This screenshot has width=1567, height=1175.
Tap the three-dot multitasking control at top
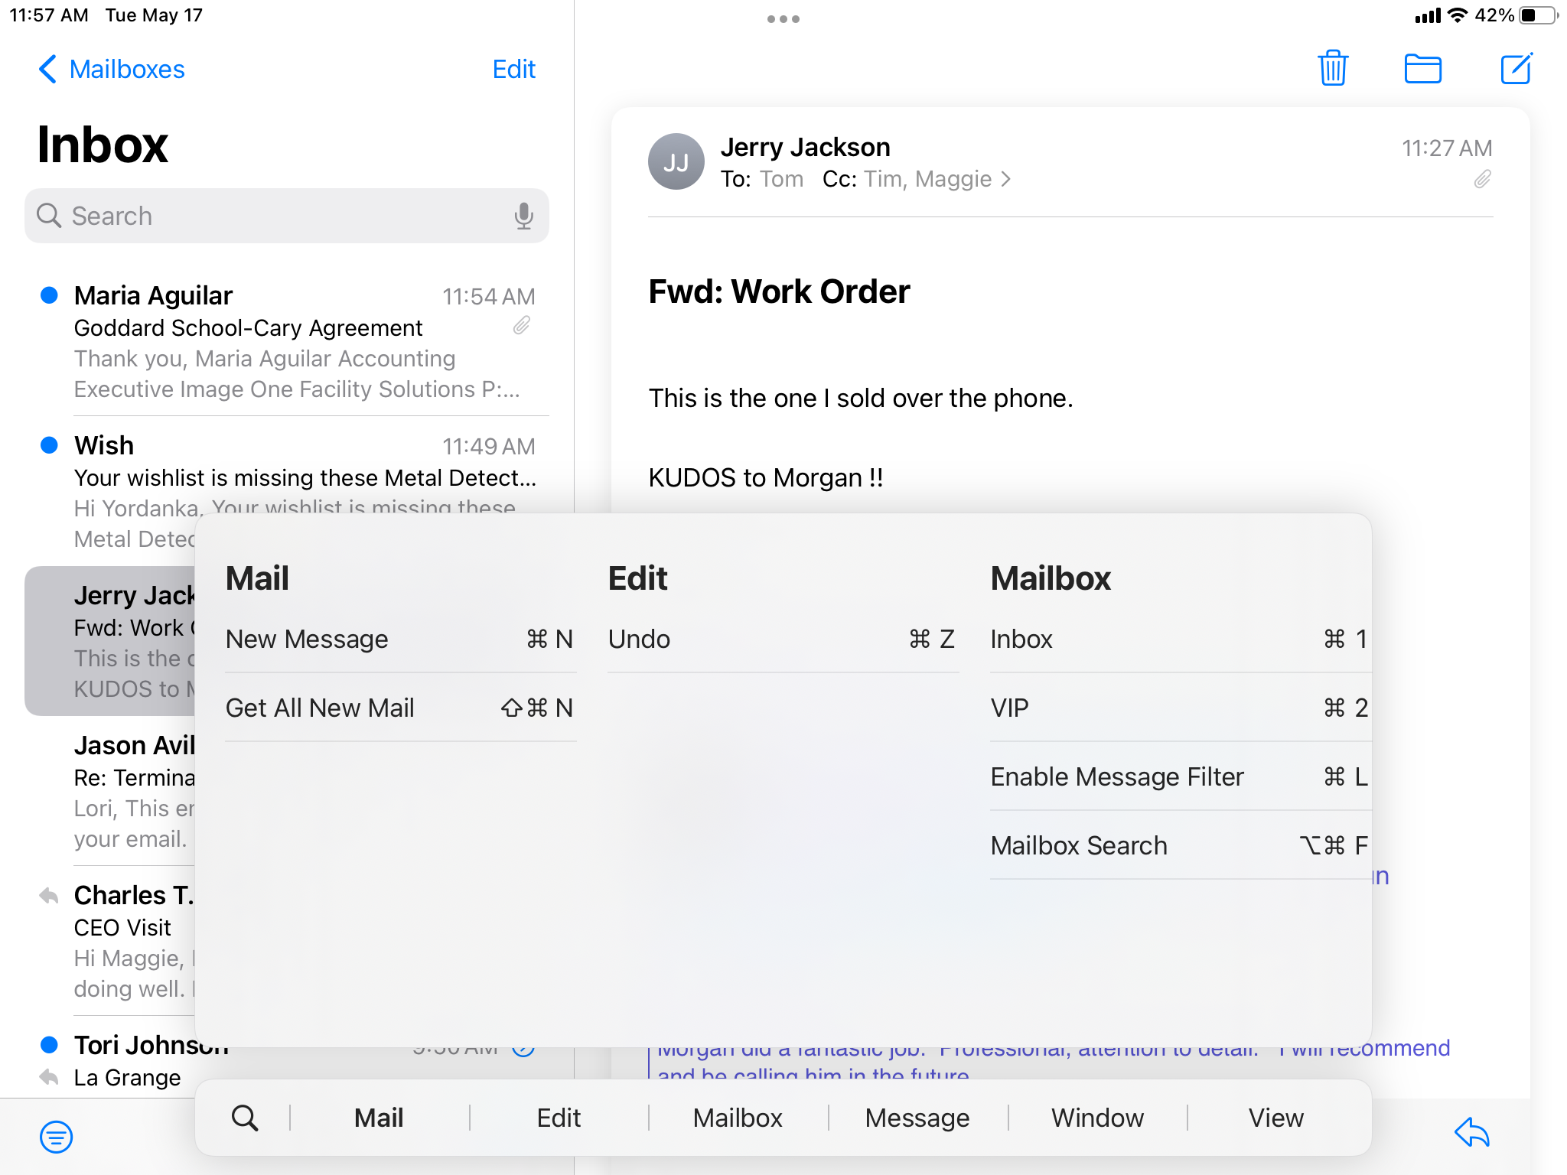(x=783, y=19)
